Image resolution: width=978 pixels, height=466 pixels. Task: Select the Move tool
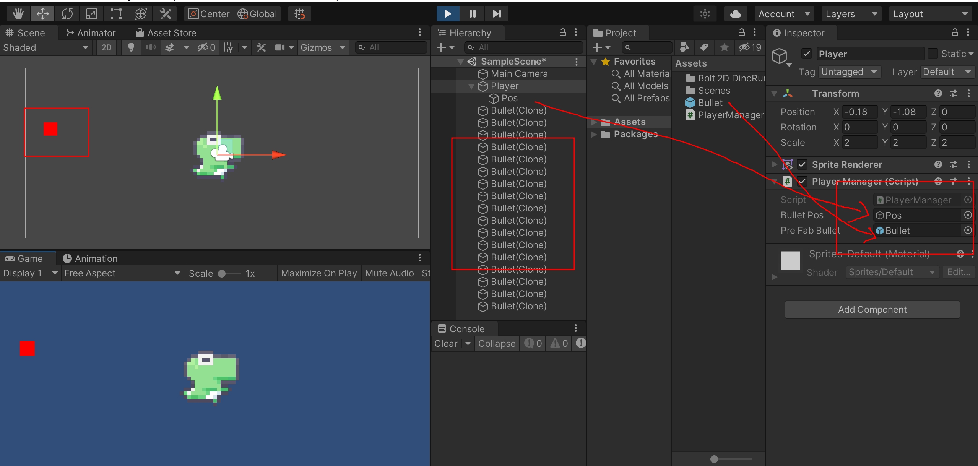pyautogui.click(x=42, y=14)
